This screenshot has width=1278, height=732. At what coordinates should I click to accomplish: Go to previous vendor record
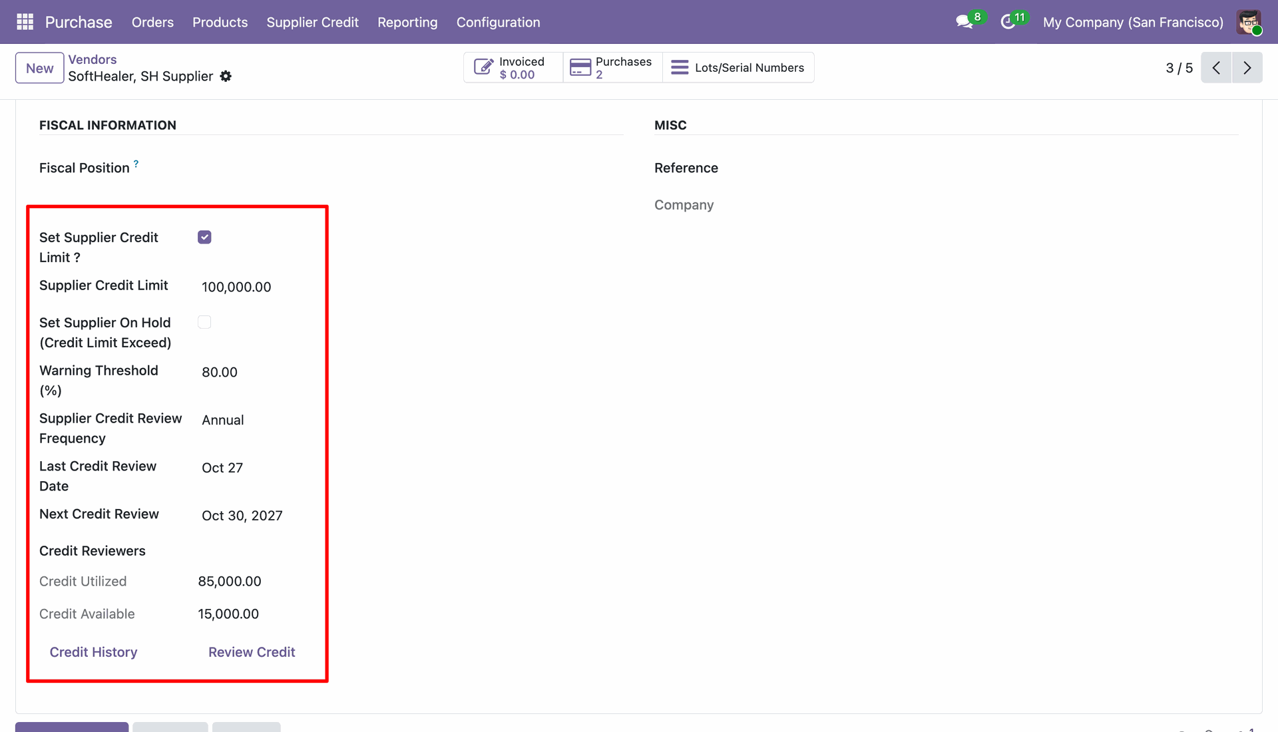pyautogui.click(x=1216, y=68)
